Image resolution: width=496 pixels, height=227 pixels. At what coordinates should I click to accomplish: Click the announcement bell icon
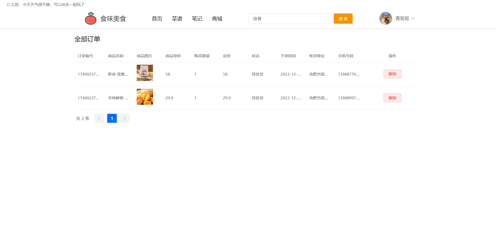(x=8, y=5)
